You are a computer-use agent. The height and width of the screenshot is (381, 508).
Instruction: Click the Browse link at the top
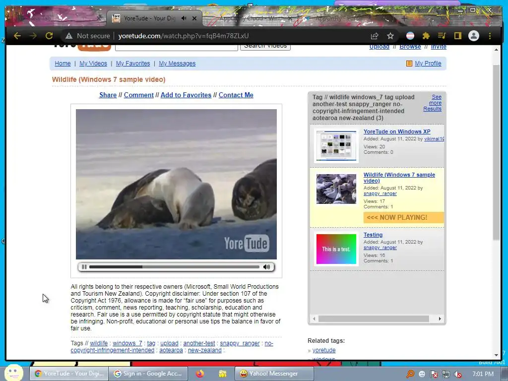click(410, 47)
